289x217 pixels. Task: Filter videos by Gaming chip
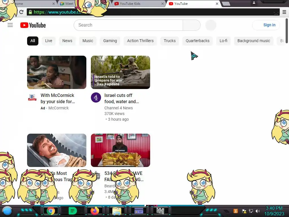[x=110, y=41]
